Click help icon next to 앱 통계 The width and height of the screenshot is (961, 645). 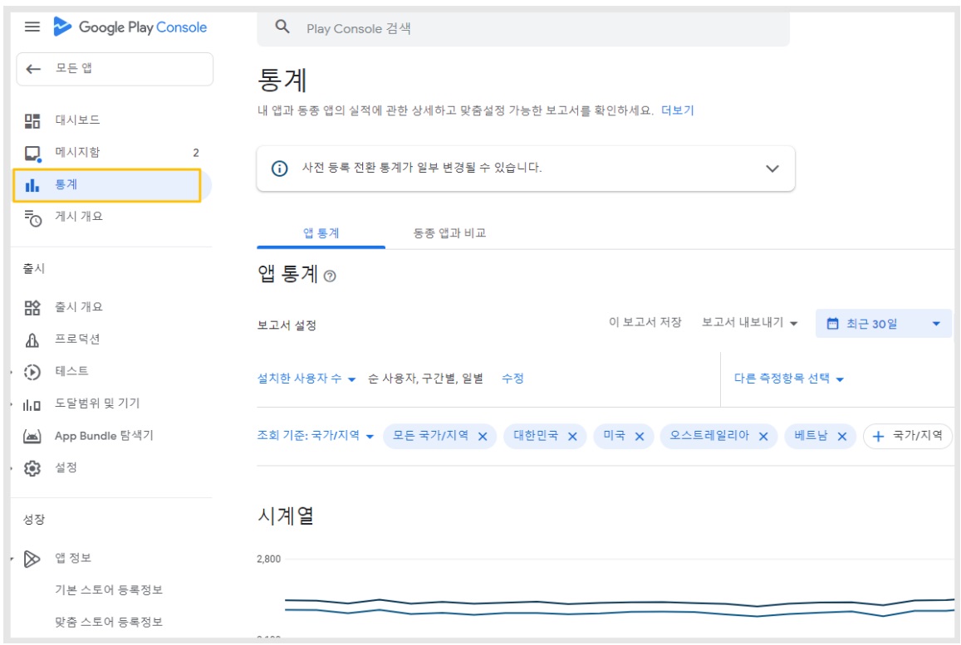[x=330, y=276]
